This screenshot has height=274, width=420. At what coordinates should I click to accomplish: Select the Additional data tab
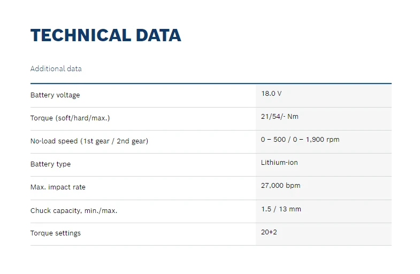[x=56, y=68]
